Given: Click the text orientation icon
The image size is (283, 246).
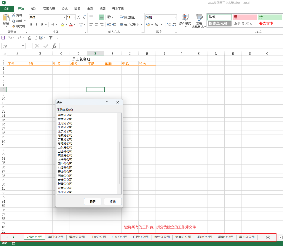Looking at the screenshot, I should tap(109, 17).
